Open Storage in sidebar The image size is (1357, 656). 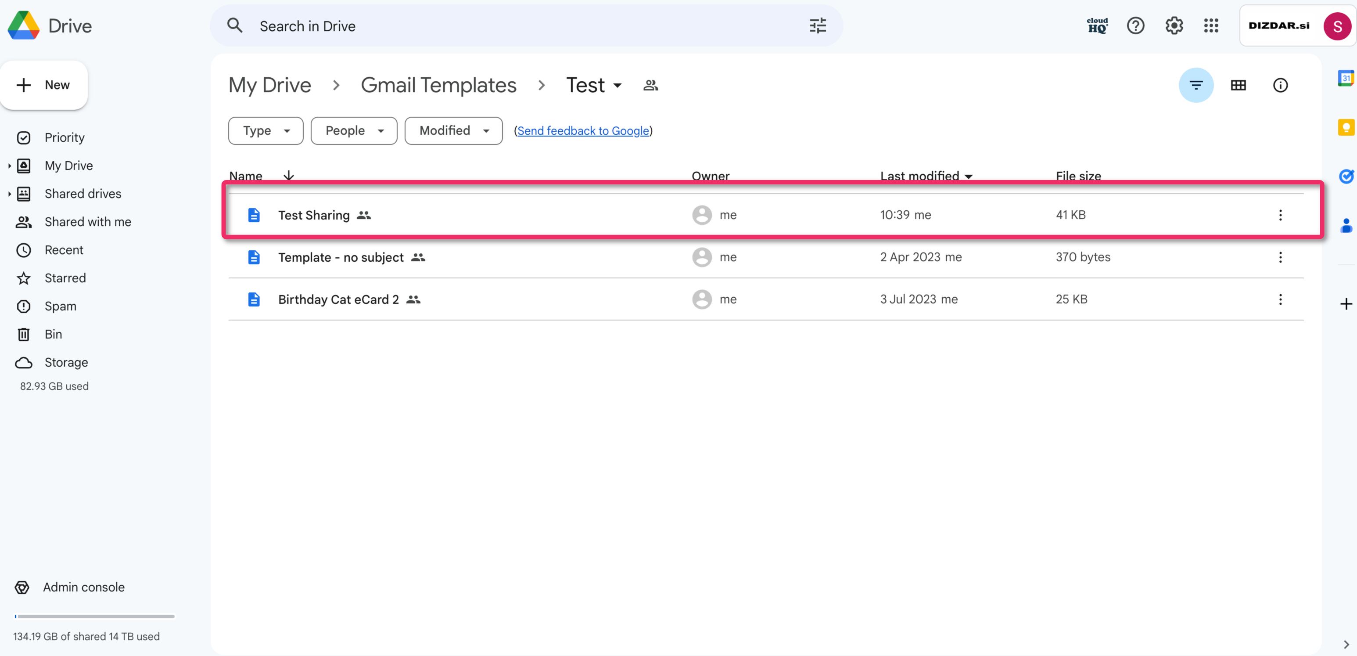(x=66, y=362)
